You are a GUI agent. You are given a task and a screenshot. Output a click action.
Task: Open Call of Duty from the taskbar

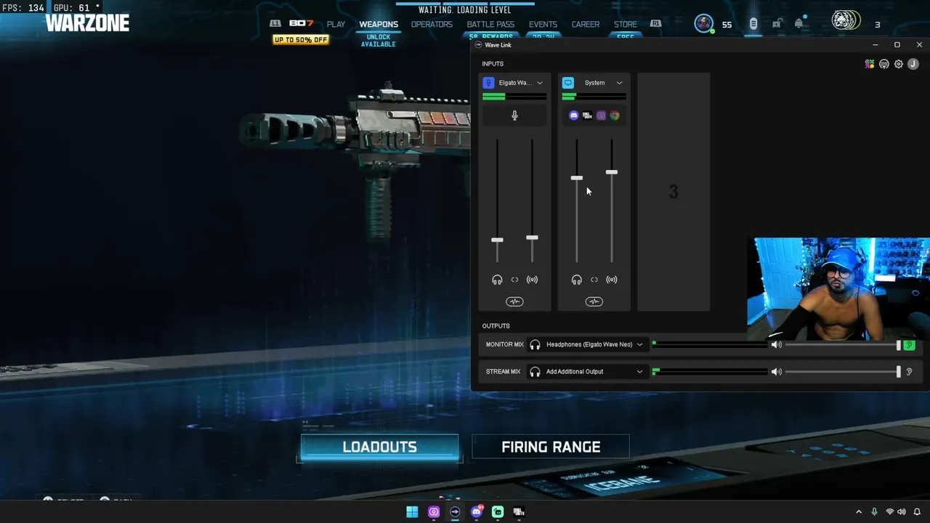point(519,511)
